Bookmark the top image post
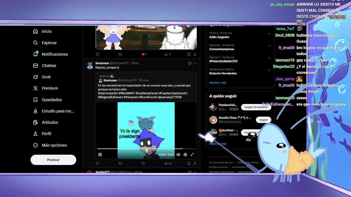Viewport: 351px width, 197px height. coord(189,54)
